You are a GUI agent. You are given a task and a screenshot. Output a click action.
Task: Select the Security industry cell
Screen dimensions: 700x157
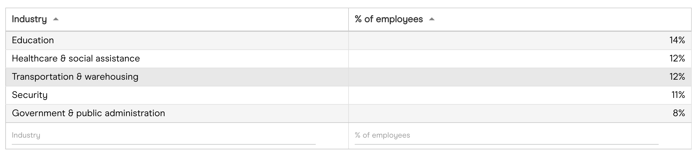pyautogui.click(x=30, y=95)
